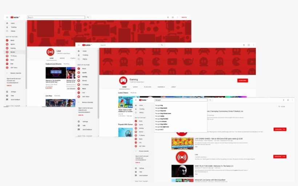The height and width of the screenshot is (186, 298).
Task: Click SUBSCRIBE button on Gaming channel page
Action: 242,80
